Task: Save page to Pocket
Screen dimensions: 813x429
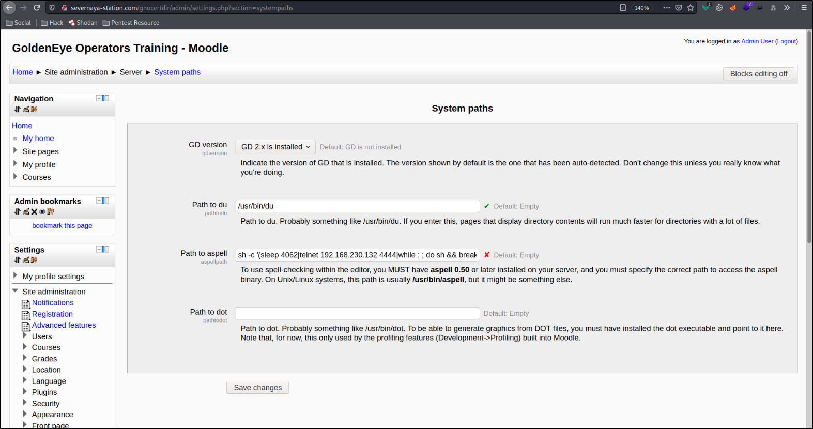Action: coord(679,8)
